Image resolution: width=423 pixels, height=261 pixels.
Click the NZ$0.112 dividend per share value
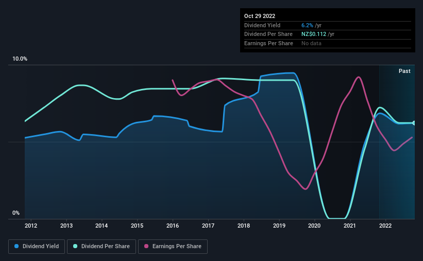click(314, 34)
